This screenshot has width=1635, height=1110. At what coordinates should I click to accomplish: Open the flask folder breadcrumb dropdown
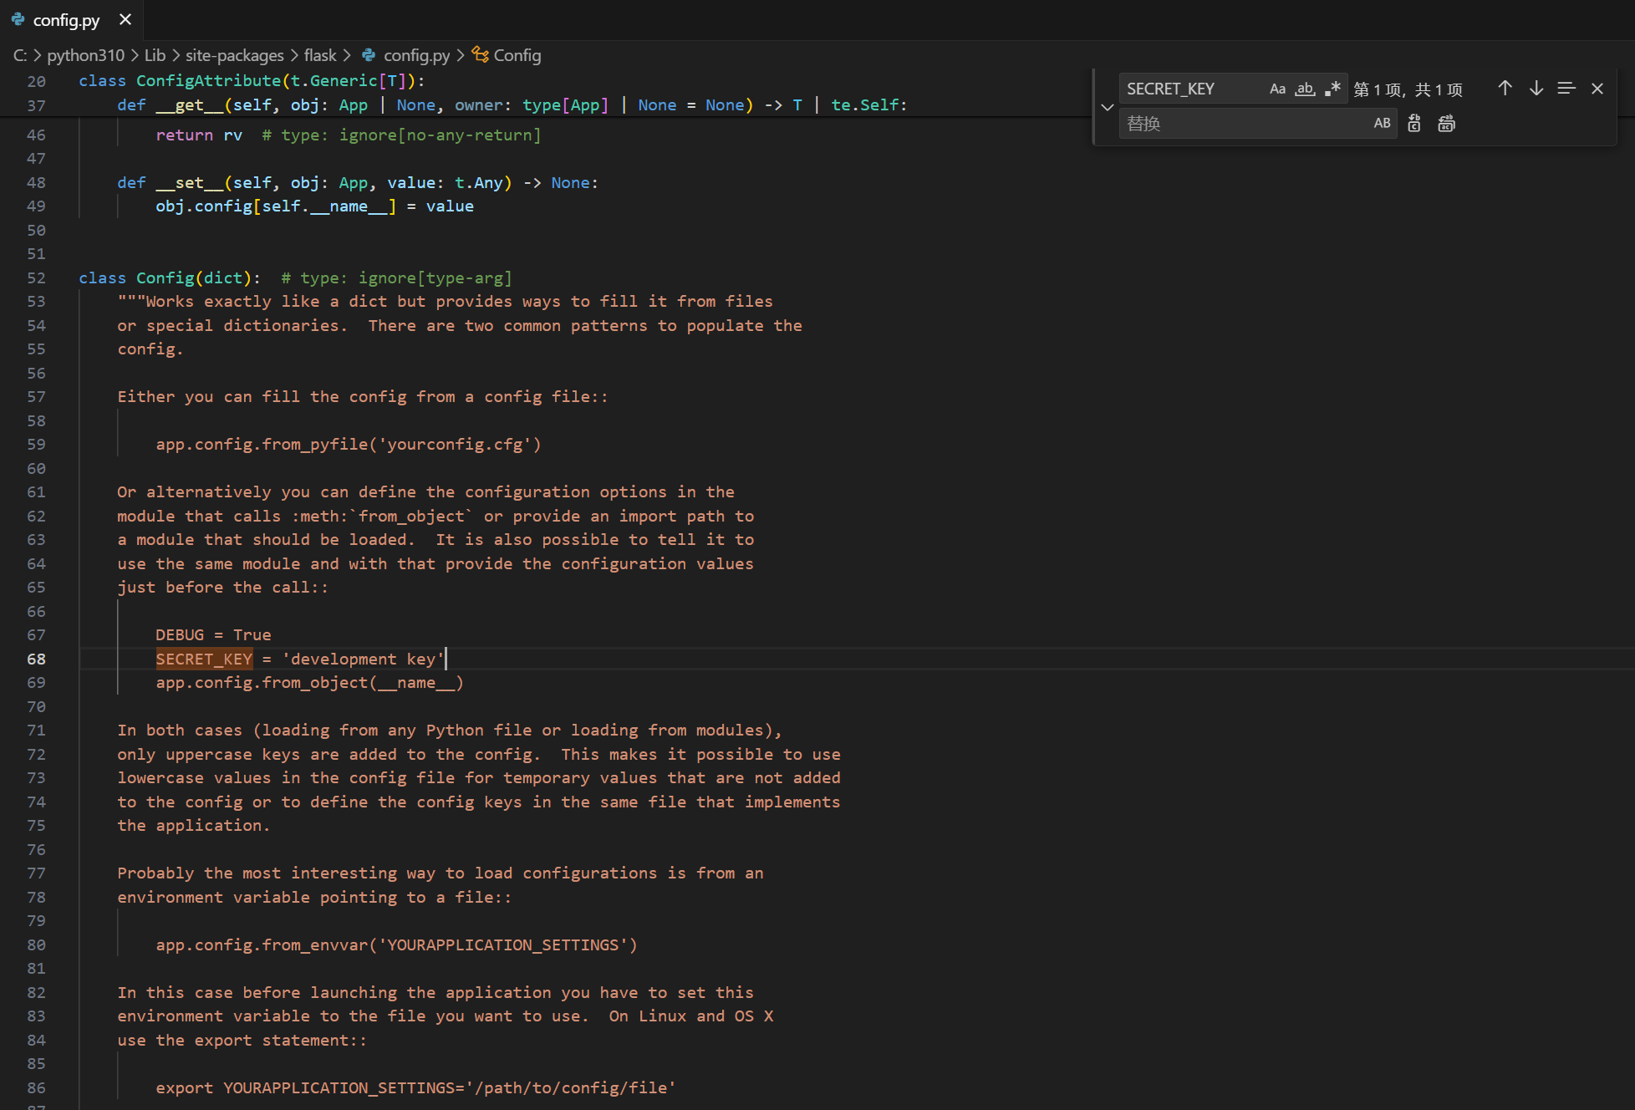320,55
